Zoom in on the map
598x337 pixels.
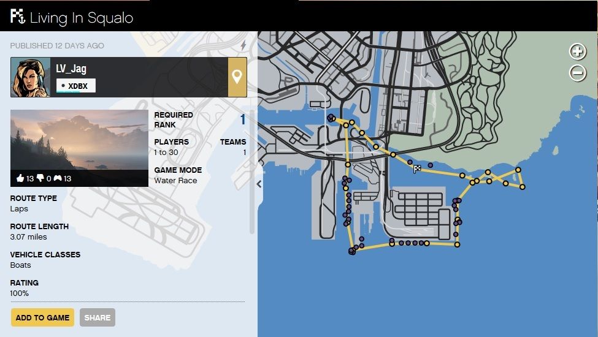(578, 51)
